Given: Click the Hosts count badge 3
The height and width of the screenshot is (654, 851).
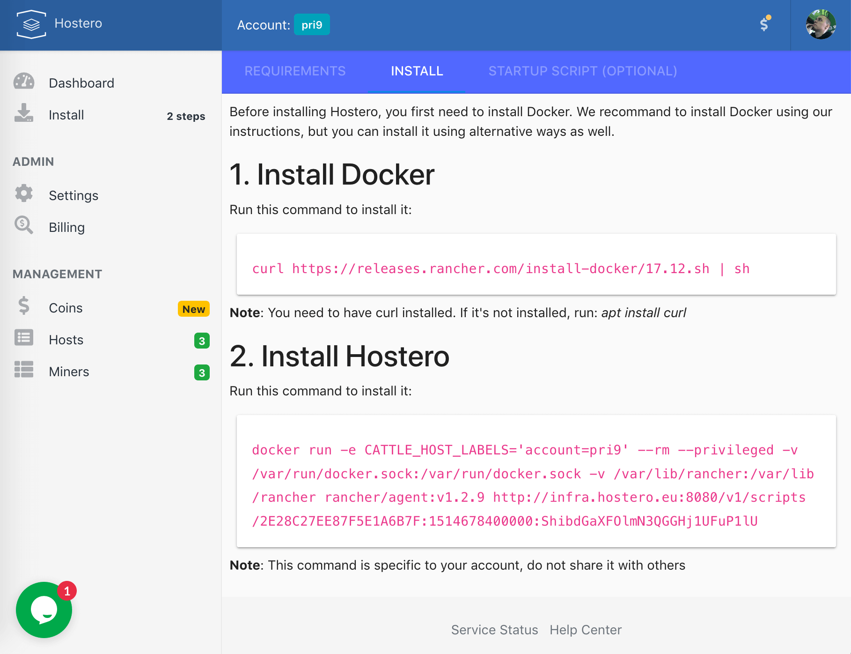Looking at the screenshot, I should pos(202,341).
